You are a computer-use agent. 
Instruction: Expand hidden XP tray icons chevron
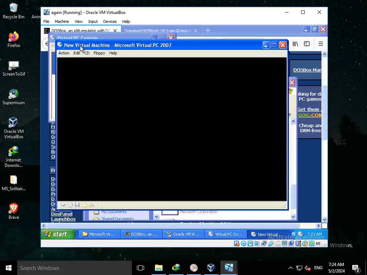pos(294,234)
